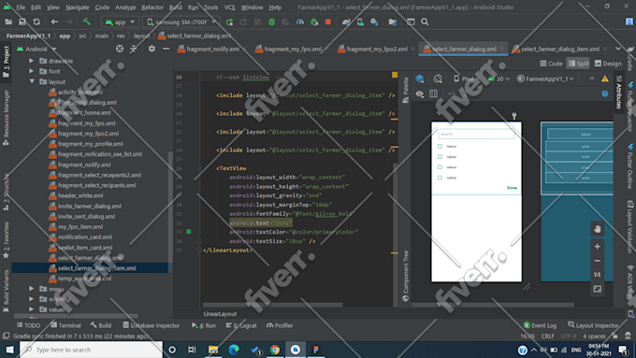The image size is (636, 358).
Task: Toggle view options eye icon
Action: point(419,94)
